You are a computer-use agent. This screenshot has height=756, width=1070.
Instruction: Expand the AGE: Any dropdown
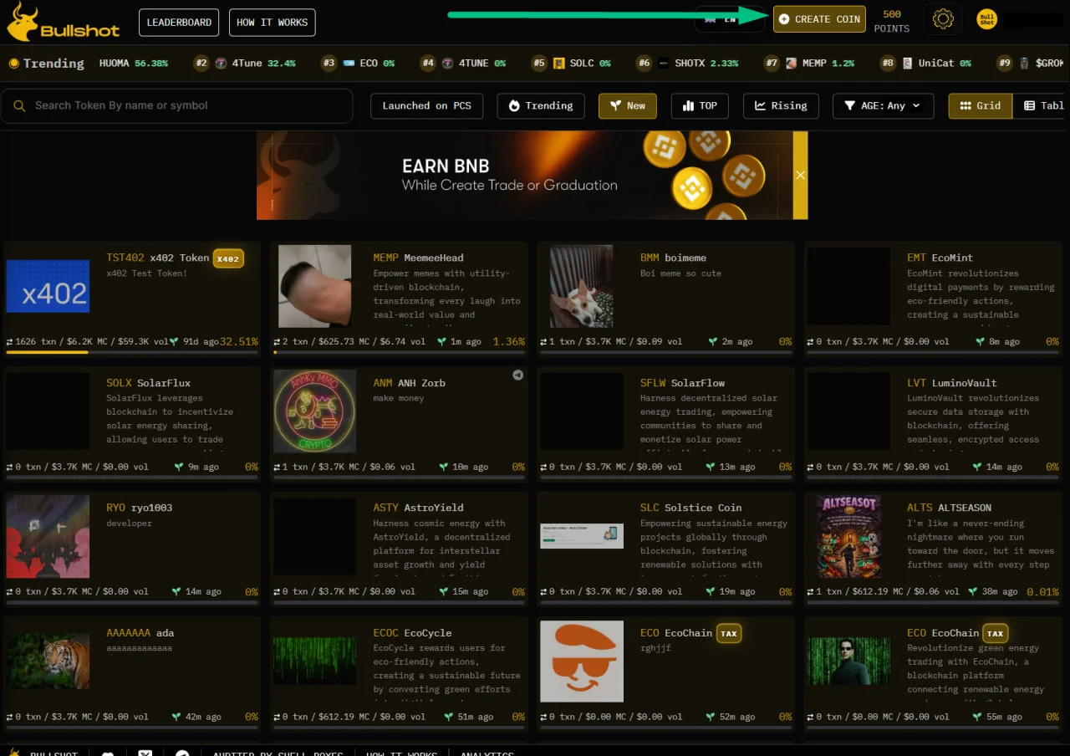(x=883, y=105)
